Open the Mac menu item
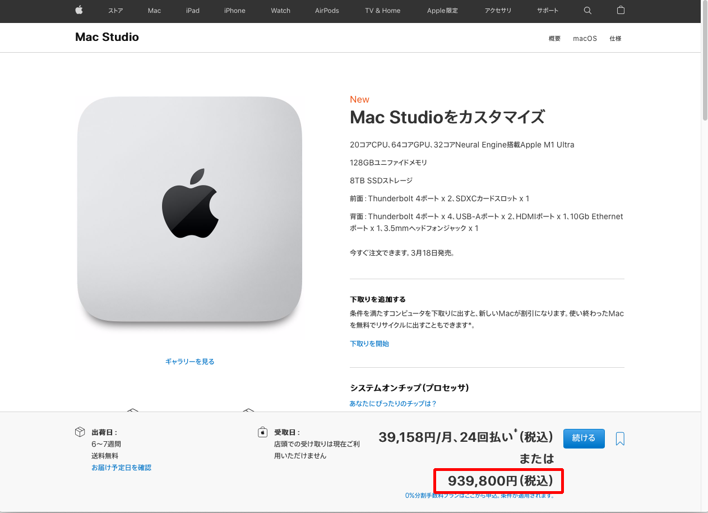Viewport: 708px width, 513px height. (154, 11)
